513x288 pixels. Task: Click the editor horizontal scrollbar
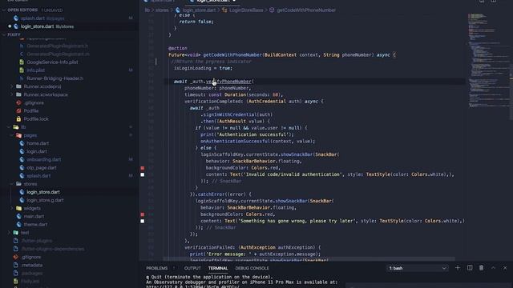(x=309, y=258)
